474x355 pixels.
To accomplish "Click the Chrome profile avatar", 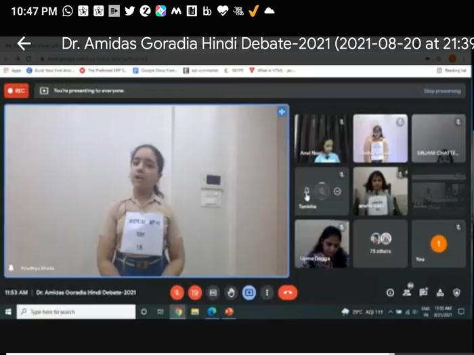I will click(x=452, y=59).
